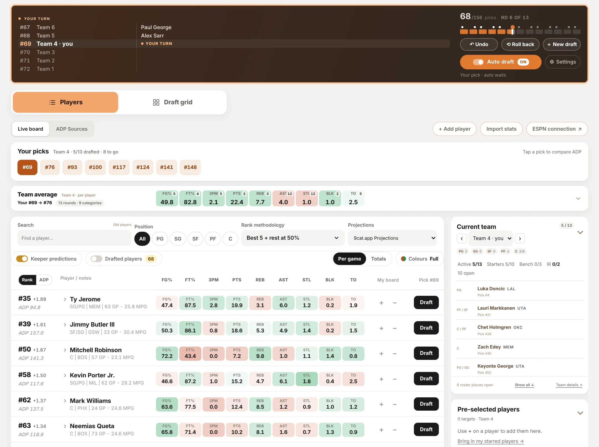The image size is (599, 447).
Task: Select Totals stats mode
Action: point(378,259)
